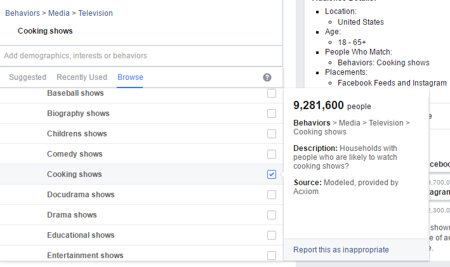This screenshot has height=267, width=450.
Task: Click the Baseball shows list item
Action: coord(75,93)
